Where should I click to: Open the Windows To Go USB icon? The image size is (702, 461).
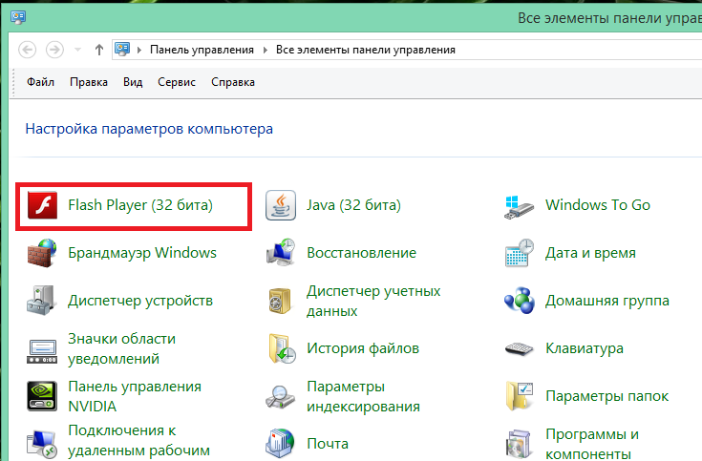tap(520, 207)
